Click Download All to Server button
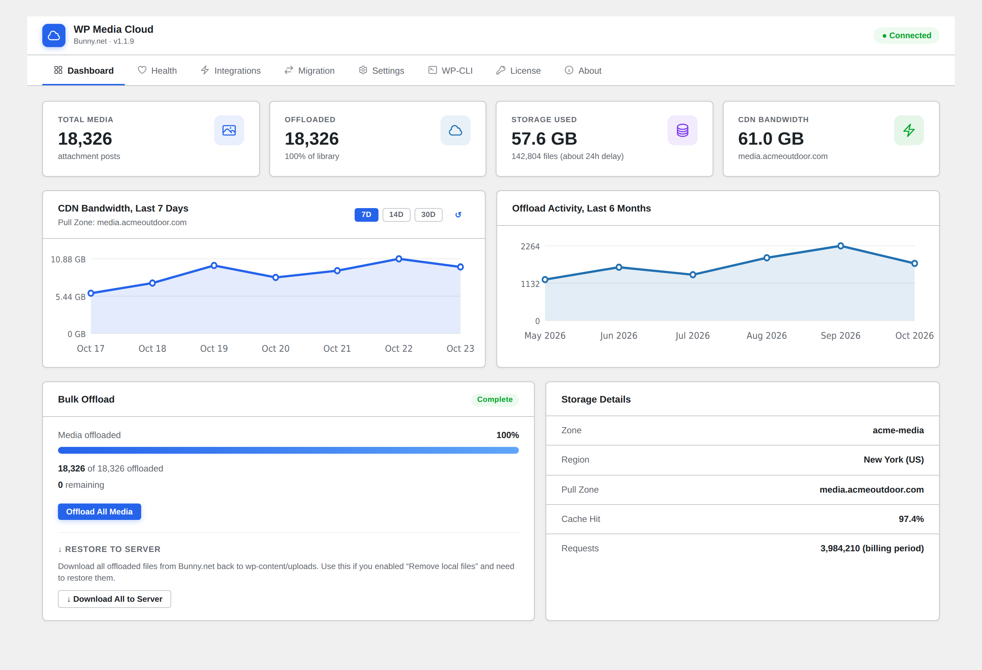This screenshot has width=982, height=670. 115,599
